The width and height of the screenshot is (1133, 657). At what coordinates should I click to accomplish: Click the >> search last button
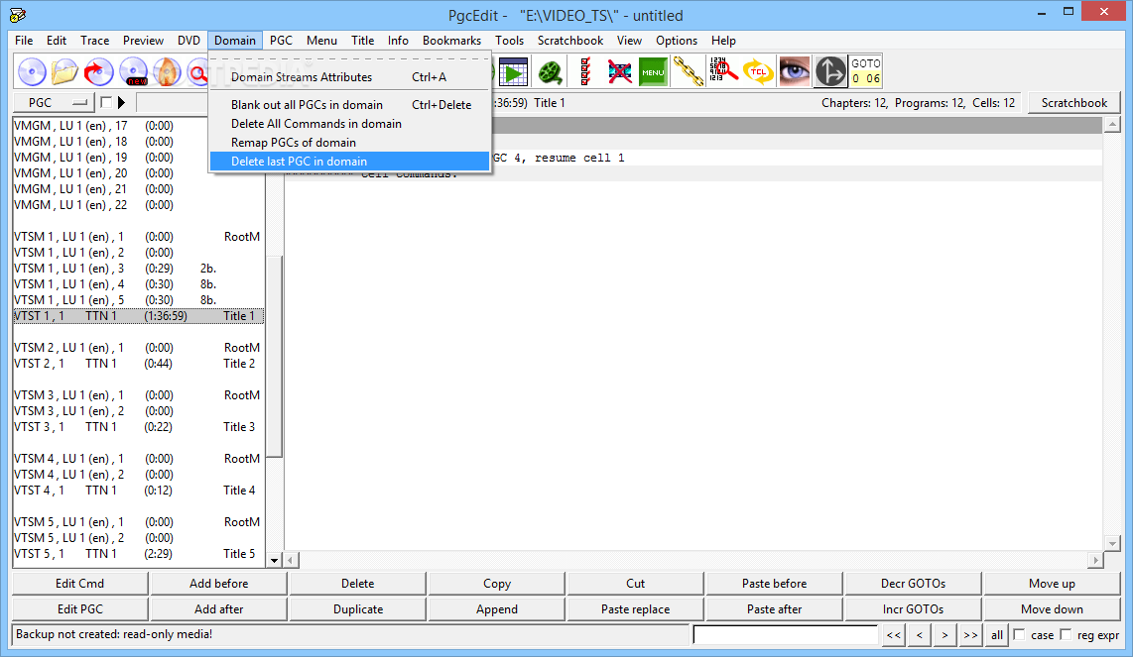pyautogui.click(x=970, y=634)
